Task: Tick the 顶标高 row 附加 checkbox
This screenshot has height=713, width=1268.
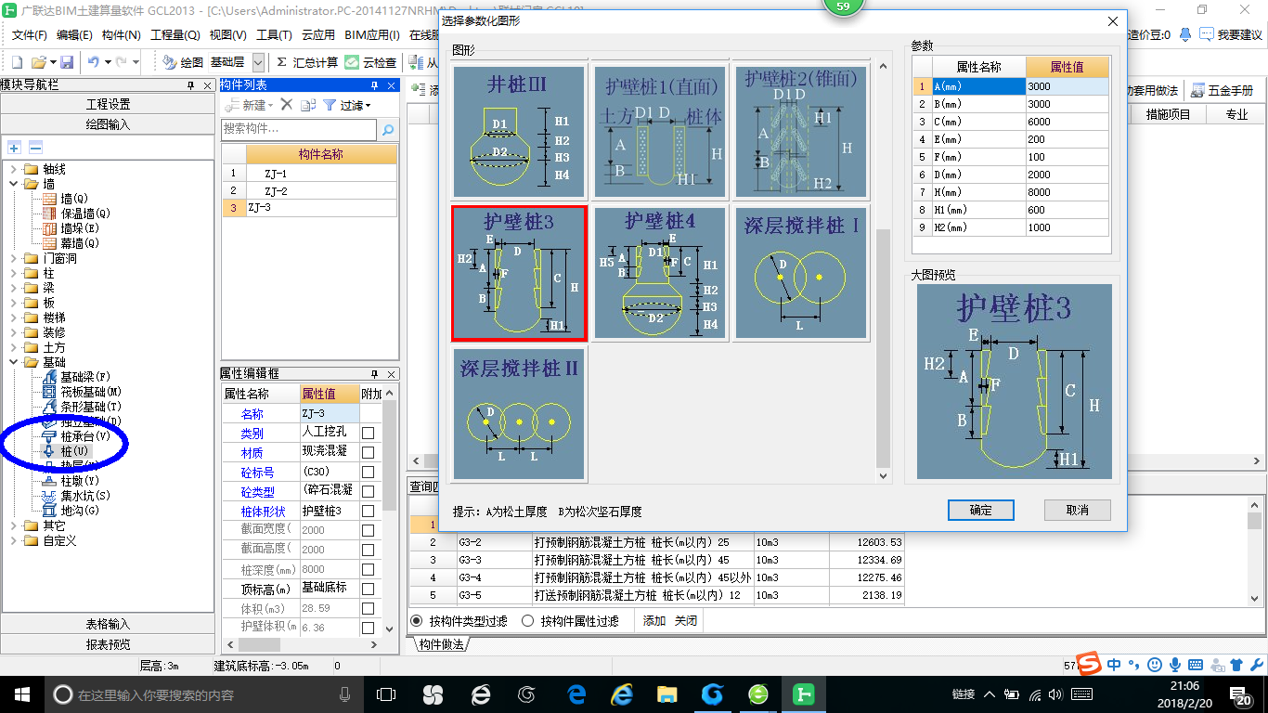Action: pos(369,589)
